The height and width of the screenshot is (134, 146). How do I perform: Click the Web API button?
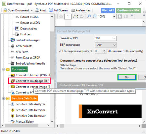tap(108, 10)
